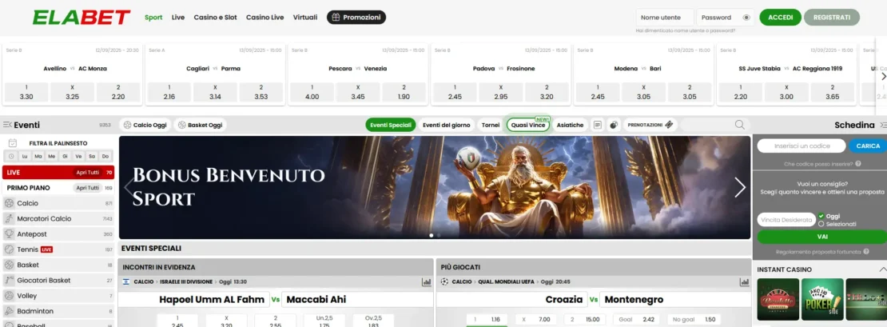Collapse the Eventi sidebar menu icon
Image resolution: width=887 pixels, height=327 pixels.
7,125
